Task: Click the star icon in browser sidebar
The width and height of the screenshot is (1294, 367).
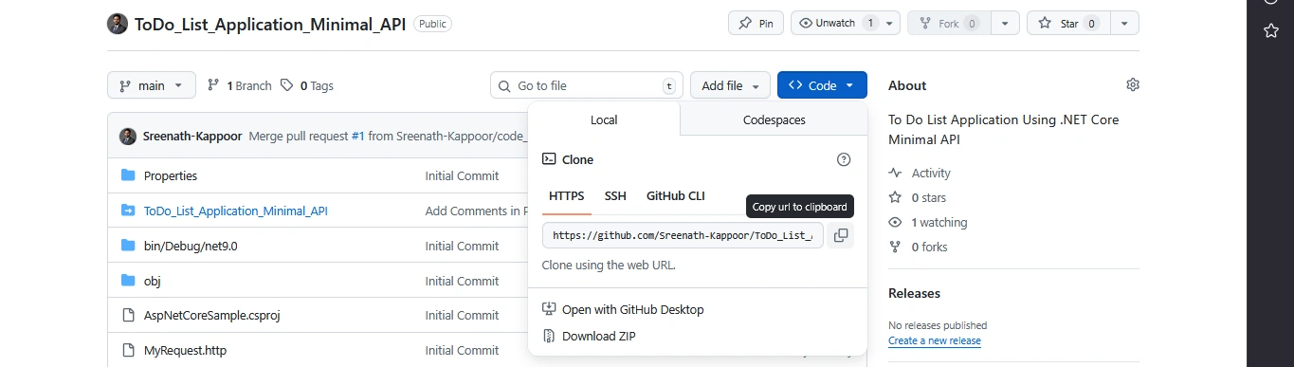Action: (1271, 31)
